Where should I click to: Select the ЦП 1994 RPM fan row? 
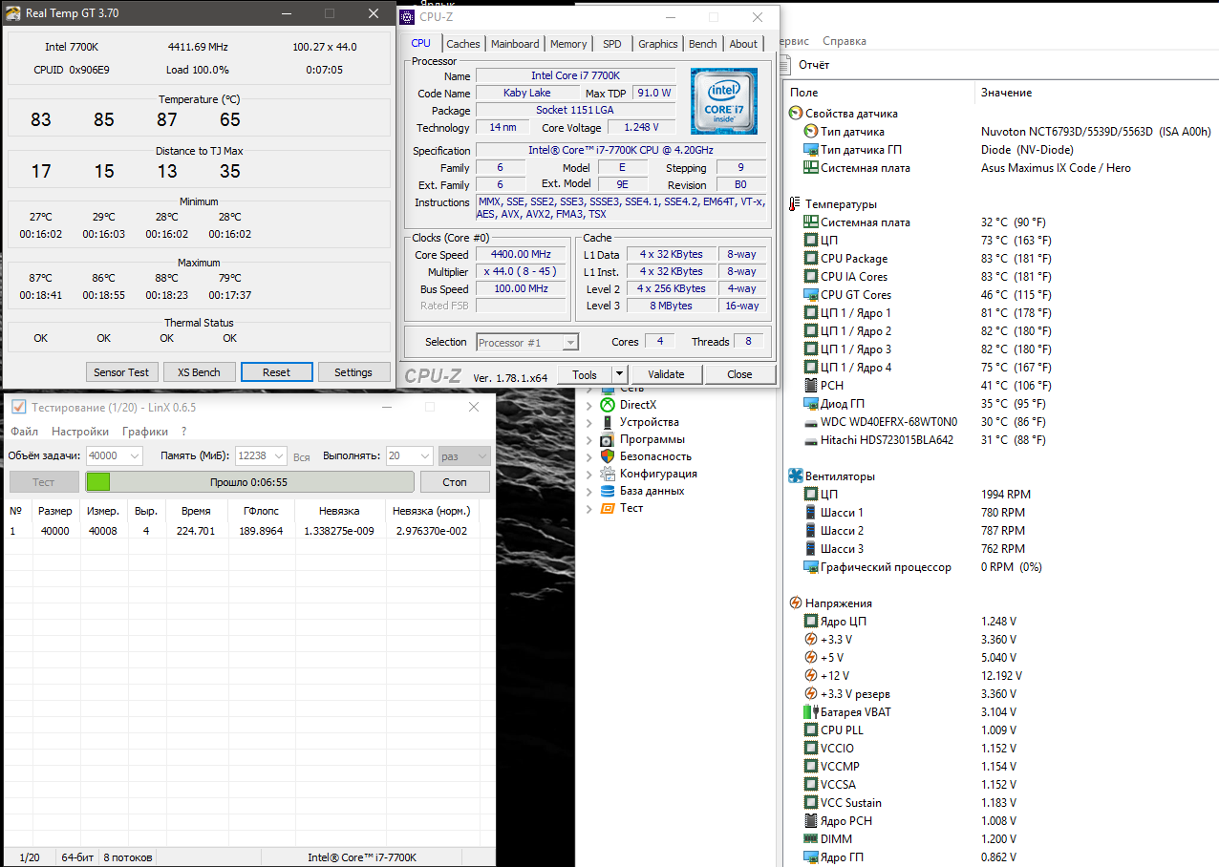coord(1001,494)
